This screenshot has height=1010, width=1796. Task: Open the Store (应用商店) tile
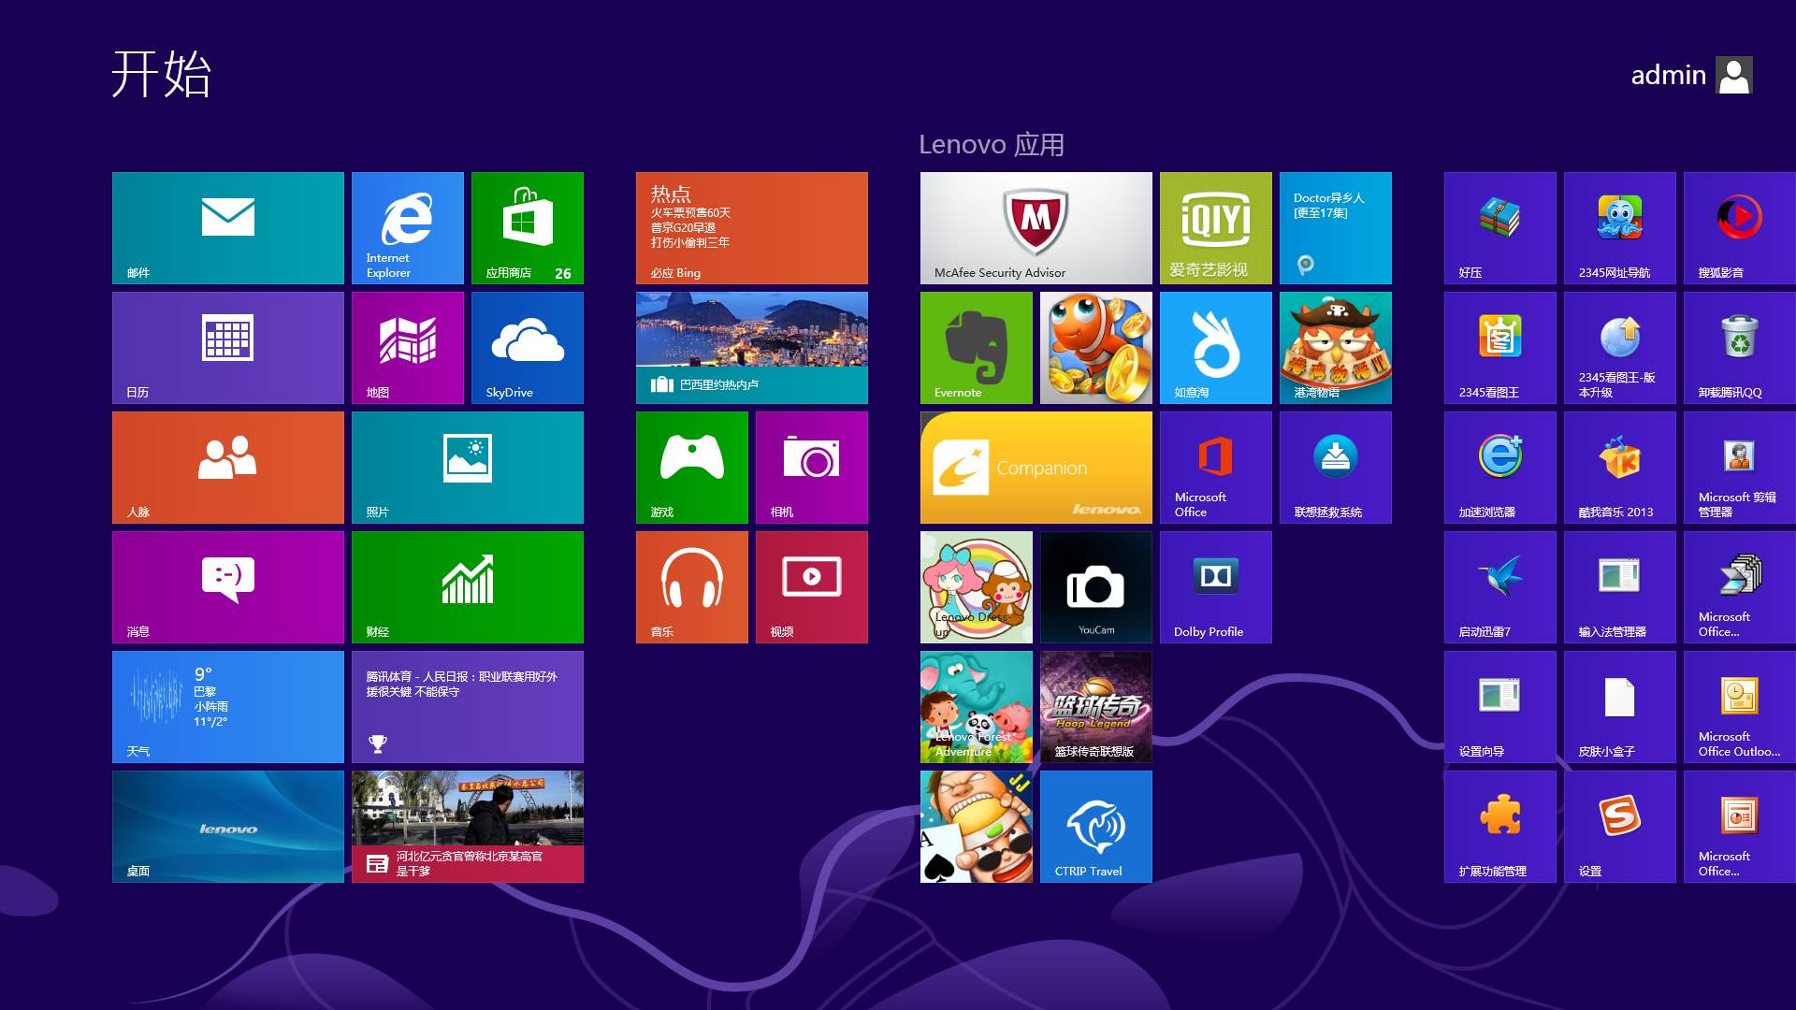point(527,227)
